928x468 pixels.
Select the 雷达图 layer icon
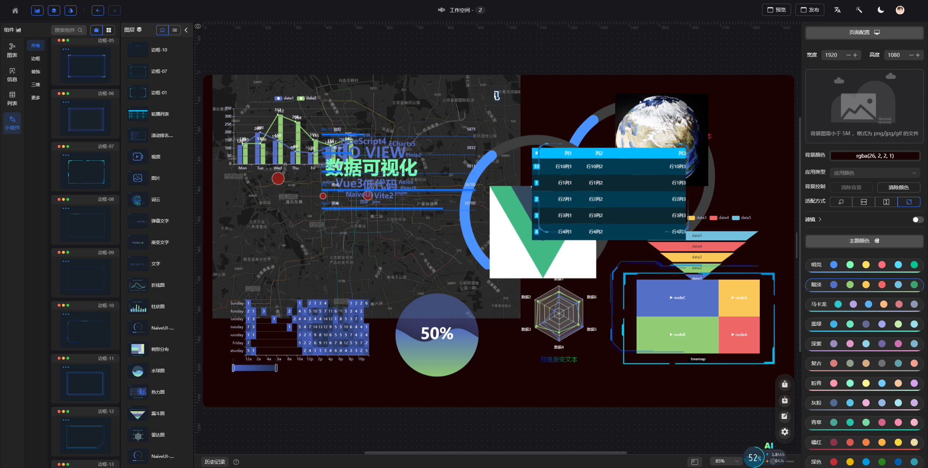coord(138,435)
